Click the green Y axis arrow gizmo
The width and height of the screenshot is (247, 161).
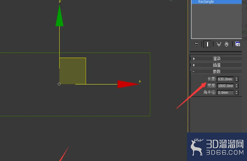[59, 16]
